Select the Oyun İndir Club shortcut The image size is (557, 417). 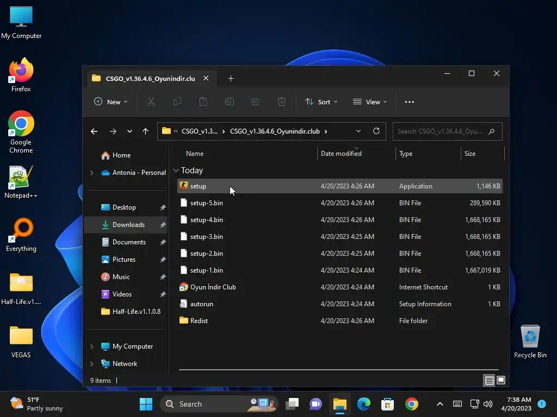(340, 287)
